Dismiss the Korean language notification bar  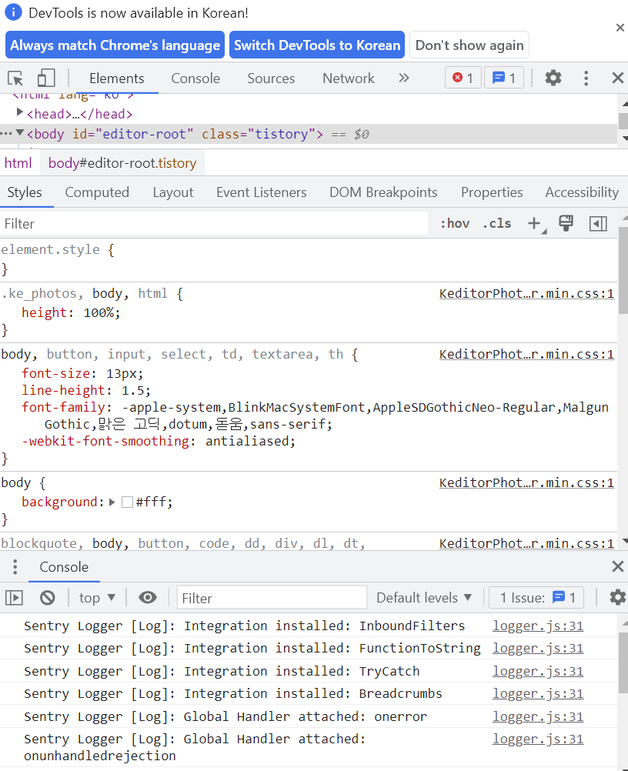[x=620, y=28]
